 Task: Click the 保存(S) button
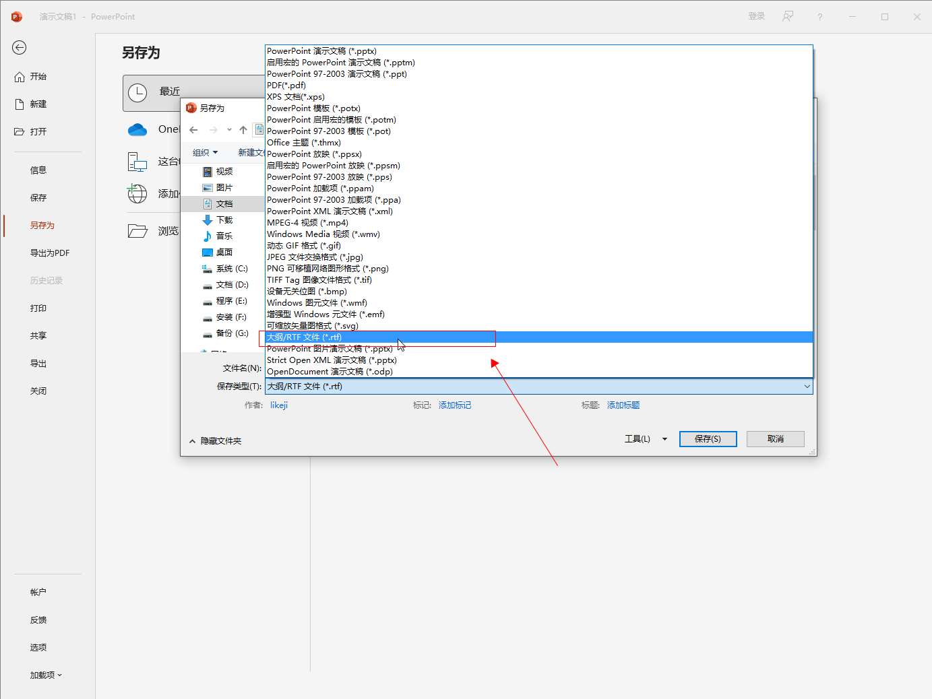pyautogui.click(x=708, y=439)
